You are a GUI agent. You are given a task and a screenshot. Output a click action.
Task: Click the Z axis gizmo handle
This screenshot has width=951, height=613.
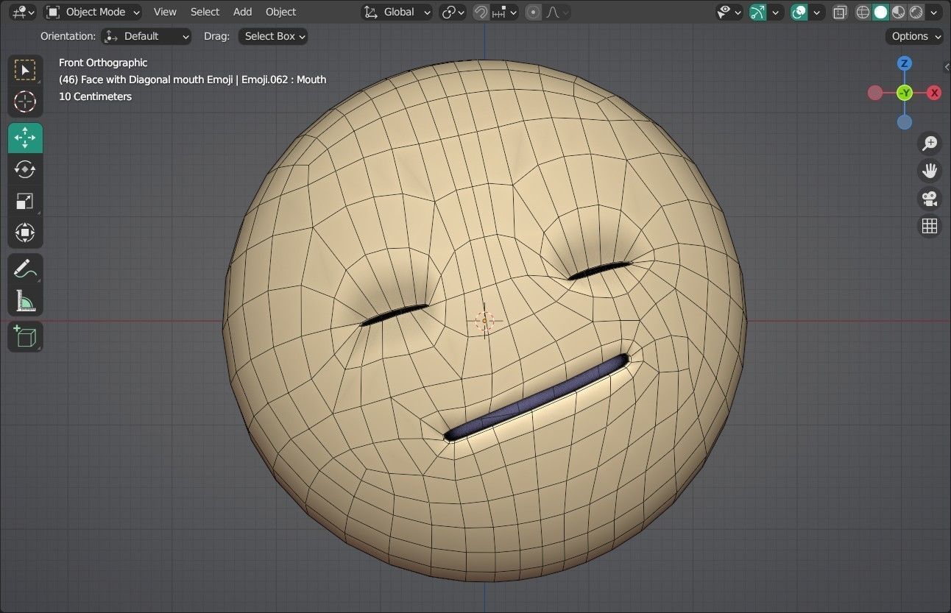tap(905, 63)
